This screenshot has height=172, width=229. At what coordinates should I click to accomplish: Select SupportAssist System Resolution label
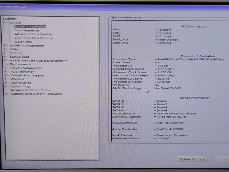[37, 94]
